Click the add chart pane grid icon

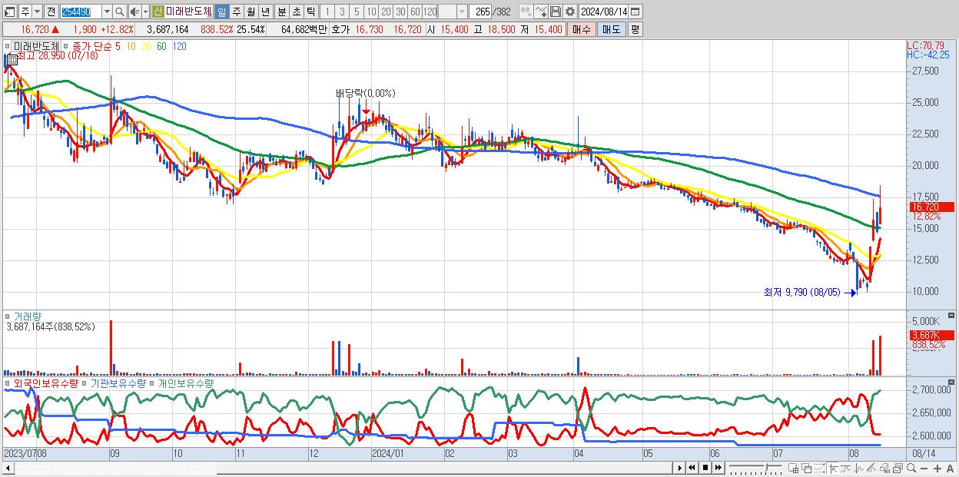[x=793, y=469]
